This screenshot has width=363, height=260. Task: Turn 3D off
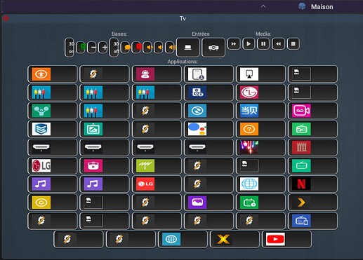click(x=114, y=48)
